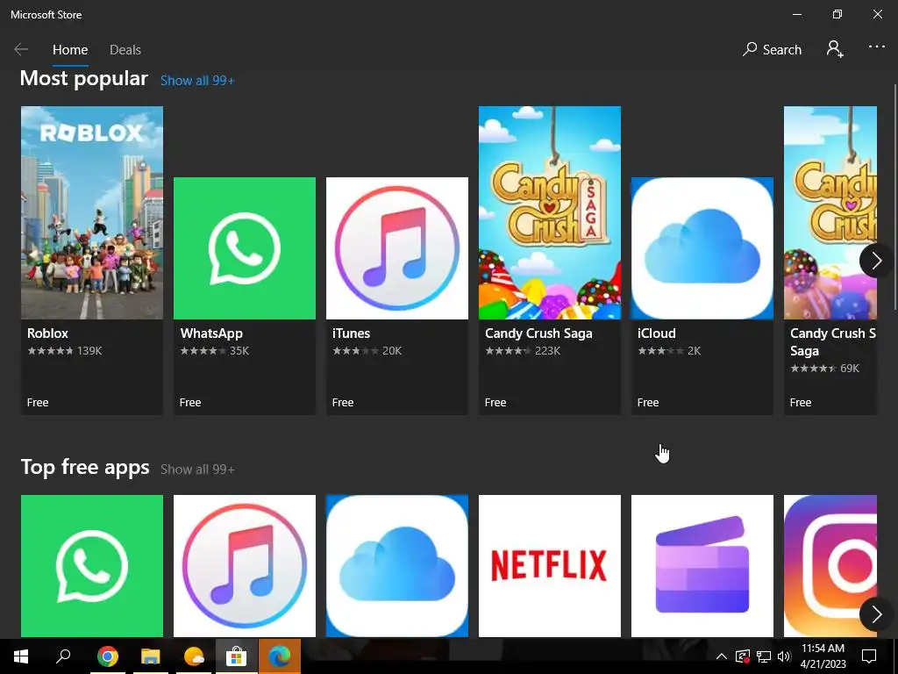Open the account sign-in person icon
This screenshot has height=674, width=898.
point(835,49)
